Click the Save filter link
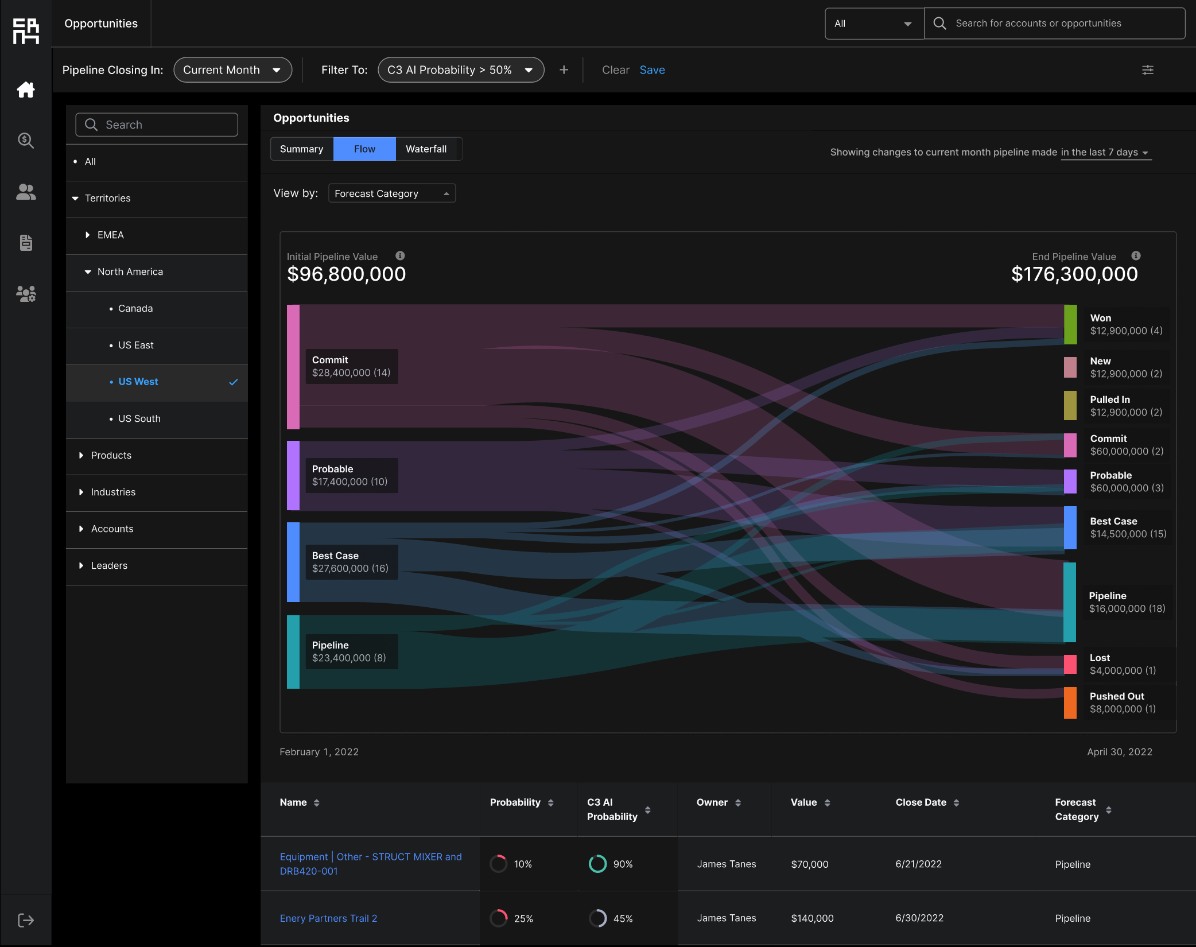 (x=652, y=70)
